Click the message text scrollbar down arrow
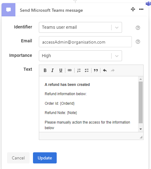151x169 pixels. [x=141, y=129]
